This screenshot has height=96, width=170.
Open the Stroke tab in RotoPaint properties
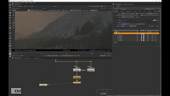pyautogui.click(x=140, y=11)
